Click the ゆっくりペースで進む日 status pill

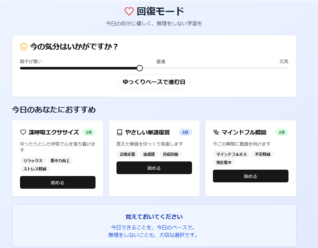154,82
